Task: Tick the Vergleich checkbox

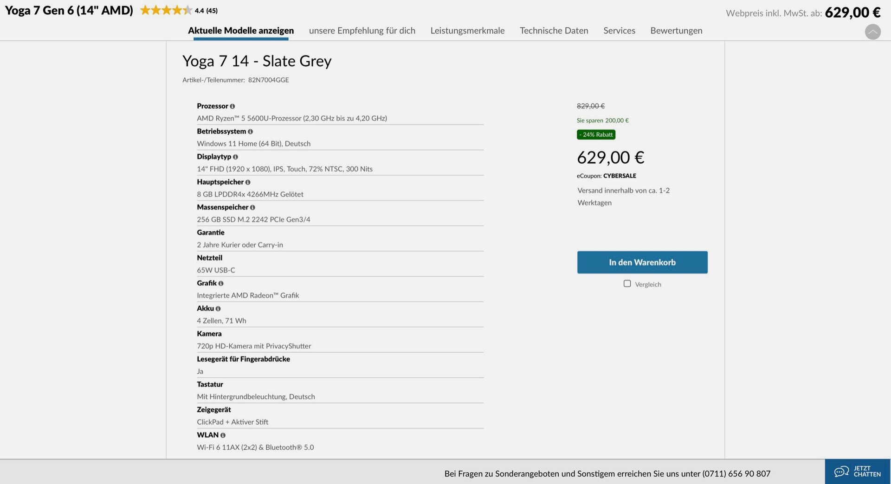Action: point(627,283)
